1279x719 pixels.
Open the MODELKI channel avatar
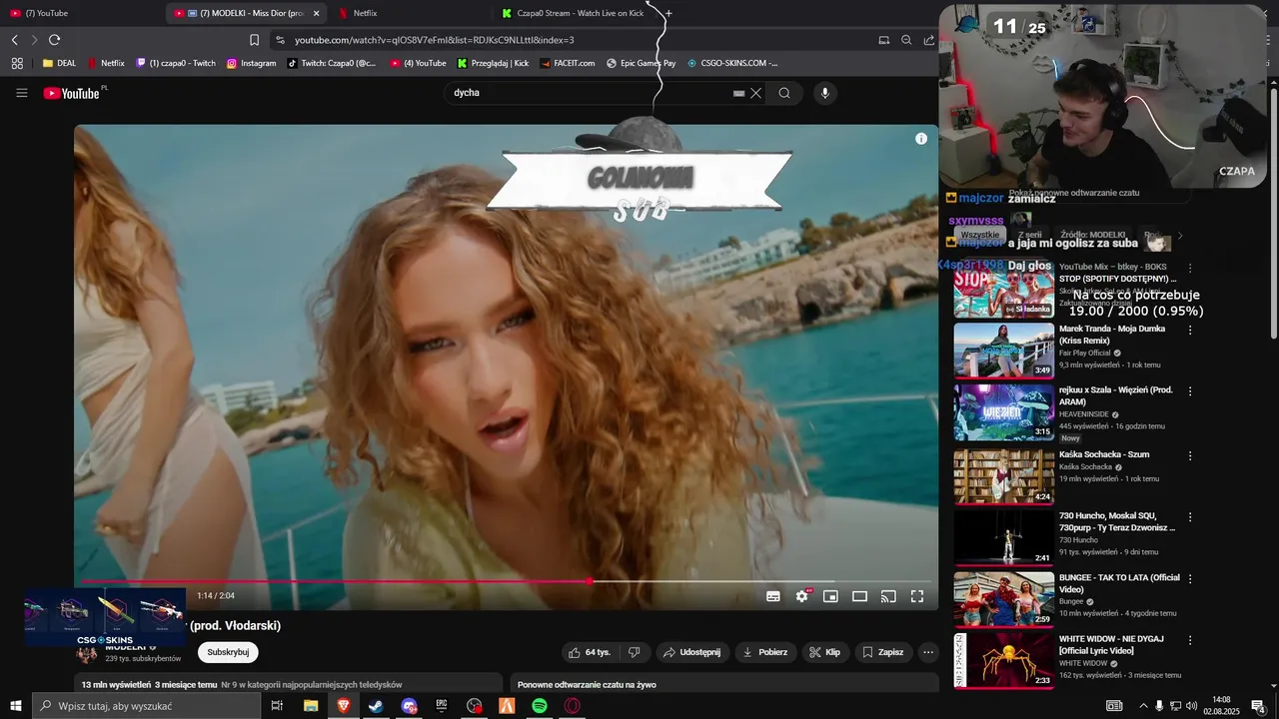click(x=88, y=653)
